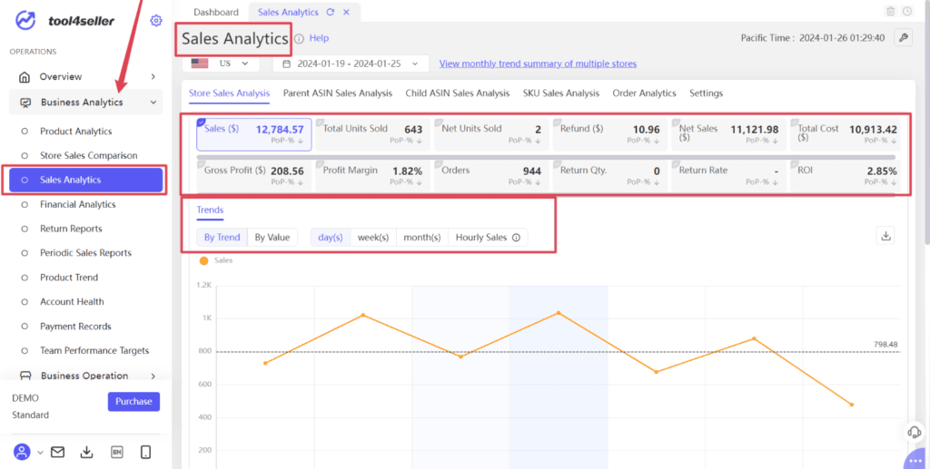Screen dimensions: 930x469
Task: Toggle the Gross Profit ($) metric card
Action: tap(255, 176)
